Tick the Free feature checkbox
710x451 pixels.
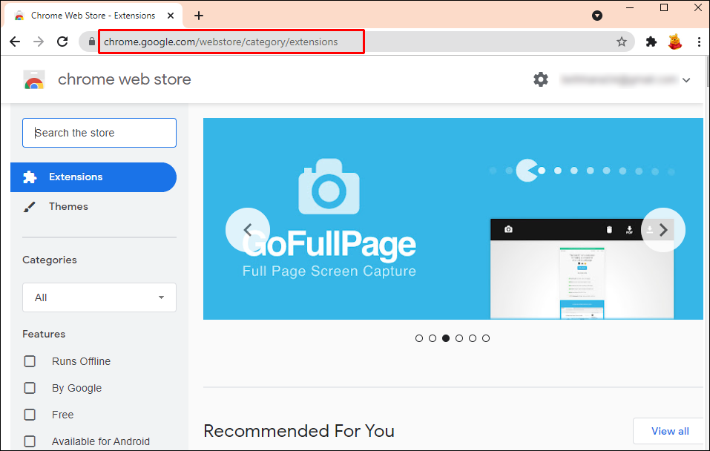30,415
